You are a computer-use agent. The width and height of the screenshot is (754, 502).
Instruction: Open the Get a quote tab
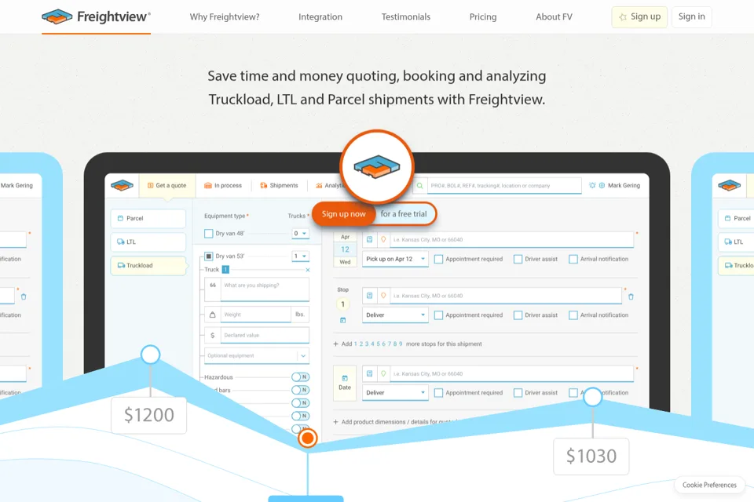point(167,185)
